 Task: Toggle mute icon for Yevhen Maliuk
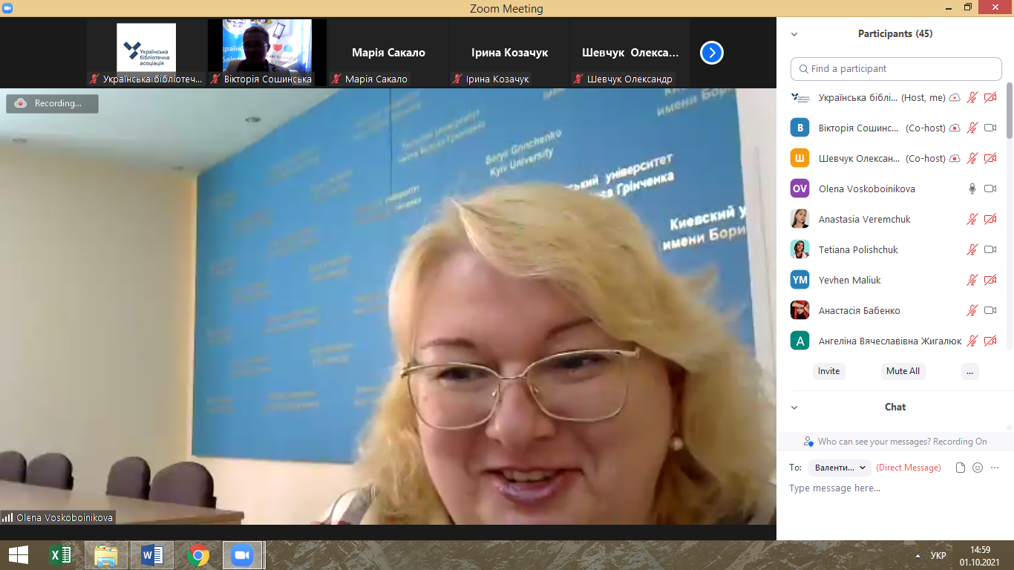point(972,280)
